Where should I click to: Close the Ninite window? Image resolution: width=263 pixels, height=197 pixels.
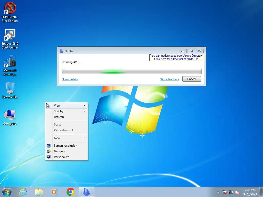[200, 51]
